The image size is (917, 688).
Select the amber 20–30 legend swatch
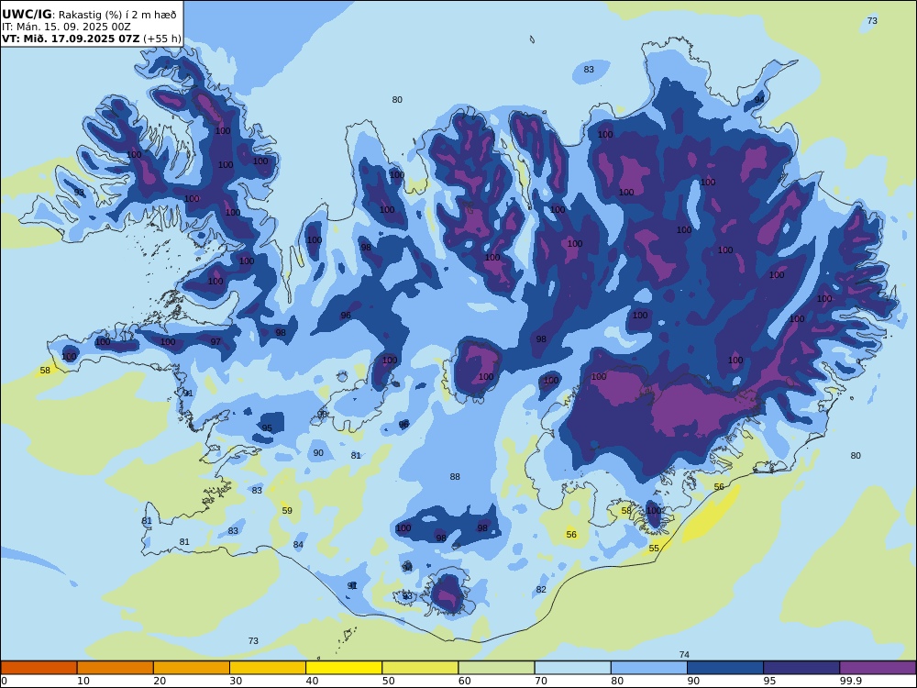click(192, 668)
